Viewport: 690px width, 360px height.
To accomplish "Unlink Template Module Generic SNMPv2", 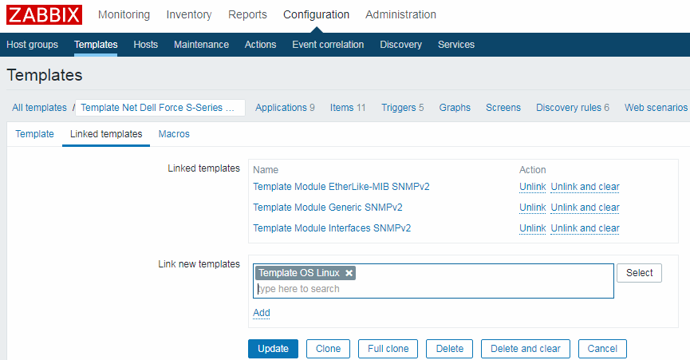I will 533,208.
